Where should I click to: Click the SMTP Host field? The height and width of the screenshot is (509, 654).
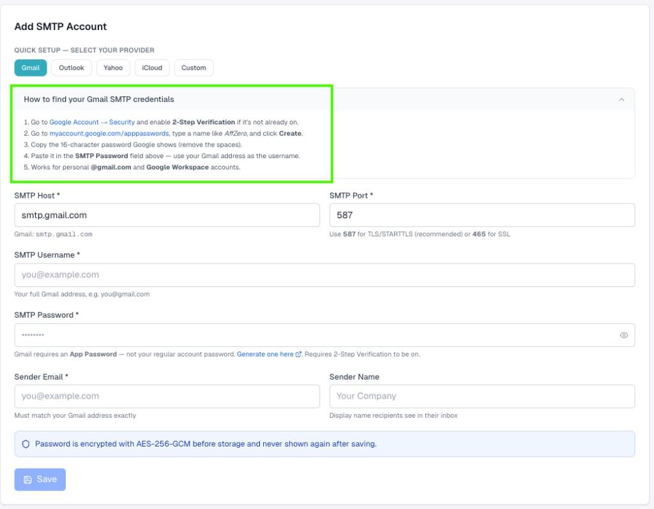167,215
